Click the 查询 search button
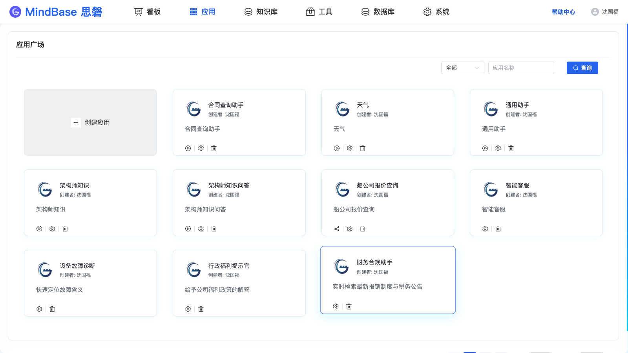The width and height of the screenshot is (628, 353). pos(582,68)
